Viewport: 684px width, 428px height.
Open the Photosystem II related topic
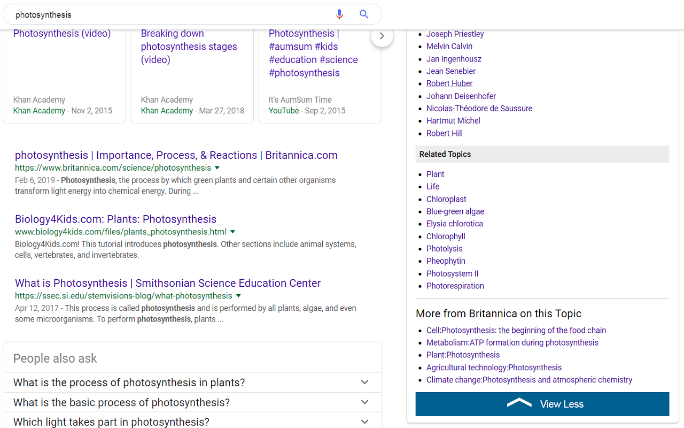pyautogui.click(x=453, y=273)
